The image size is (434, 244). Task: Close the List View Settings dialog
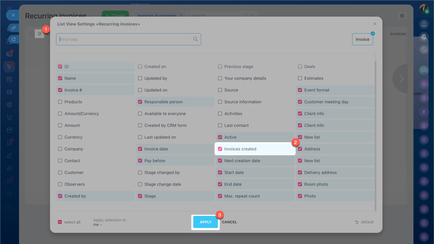pyautogui.click(x=375, y=24)
